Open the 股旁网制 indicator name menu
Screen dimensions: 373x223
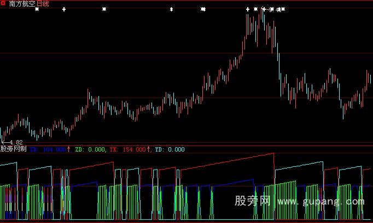pyautogui.click(x=14, y=149)
